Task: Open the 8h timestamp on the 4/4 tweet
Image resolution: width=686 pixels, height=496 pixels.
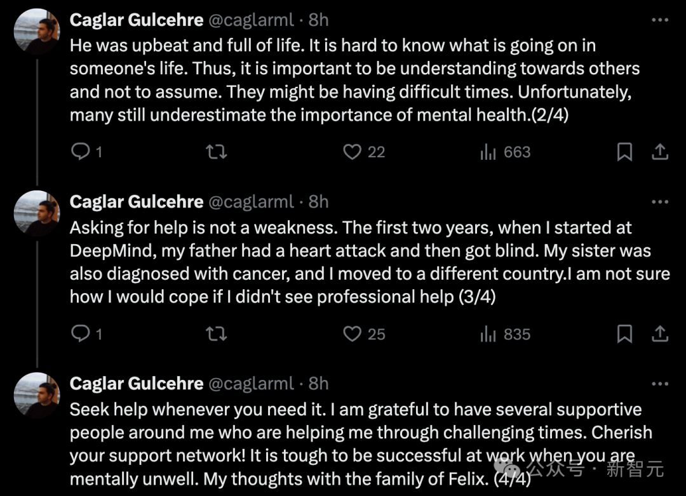Action: coord(319,384)
